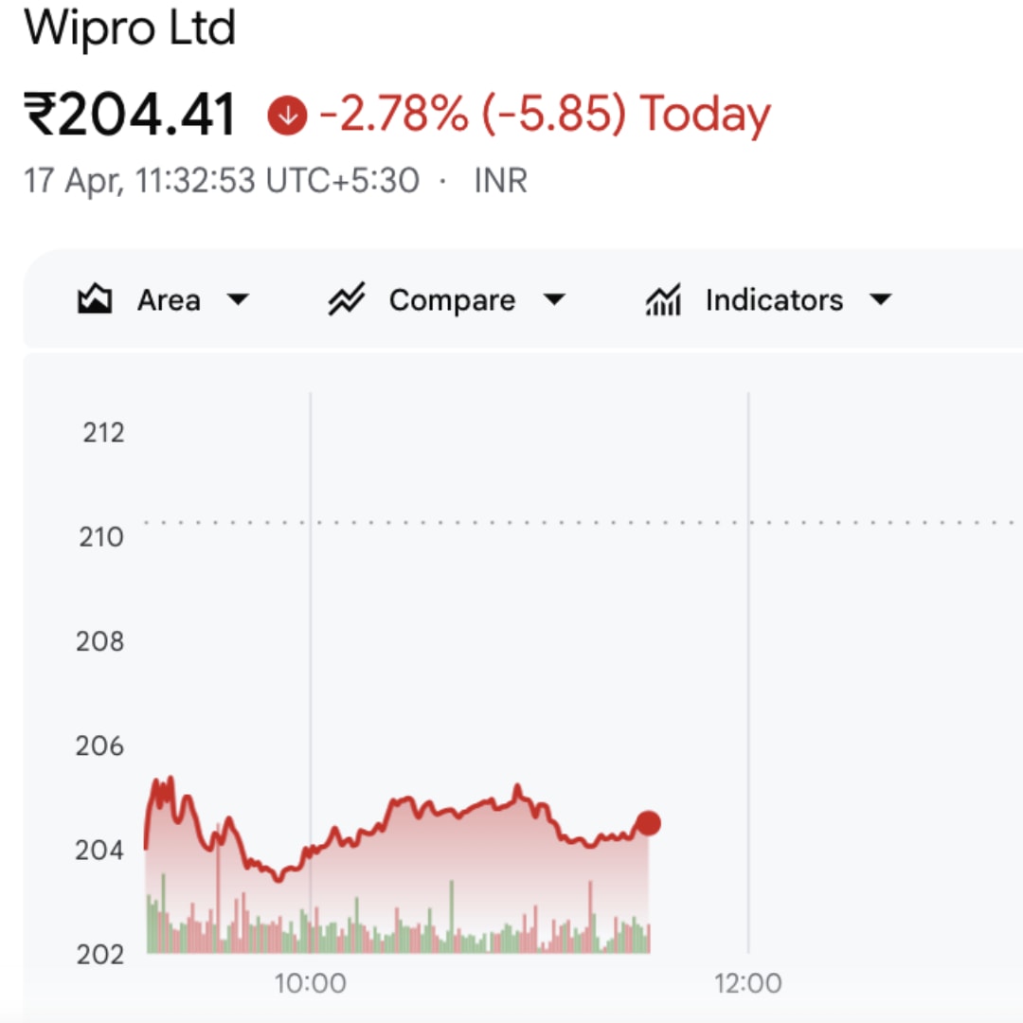This screenshot has width=1023, height=1023.
Task: Click the 10:00 time axis label
Action: click(x=311, y=983)
